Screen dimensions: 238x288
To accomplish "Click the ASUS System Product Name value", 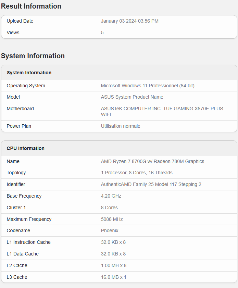I will click(132, 97).
